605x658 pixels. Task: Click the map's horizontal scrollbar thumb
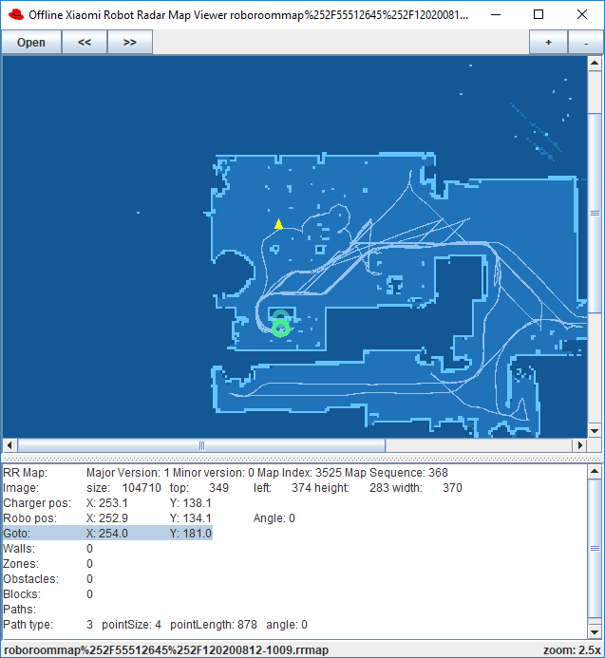click(201, 445)
